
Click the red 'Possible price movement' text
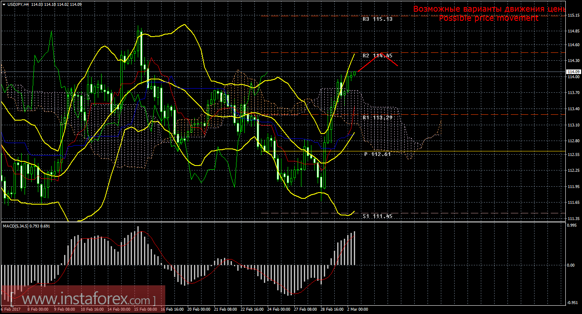(488, 18)
